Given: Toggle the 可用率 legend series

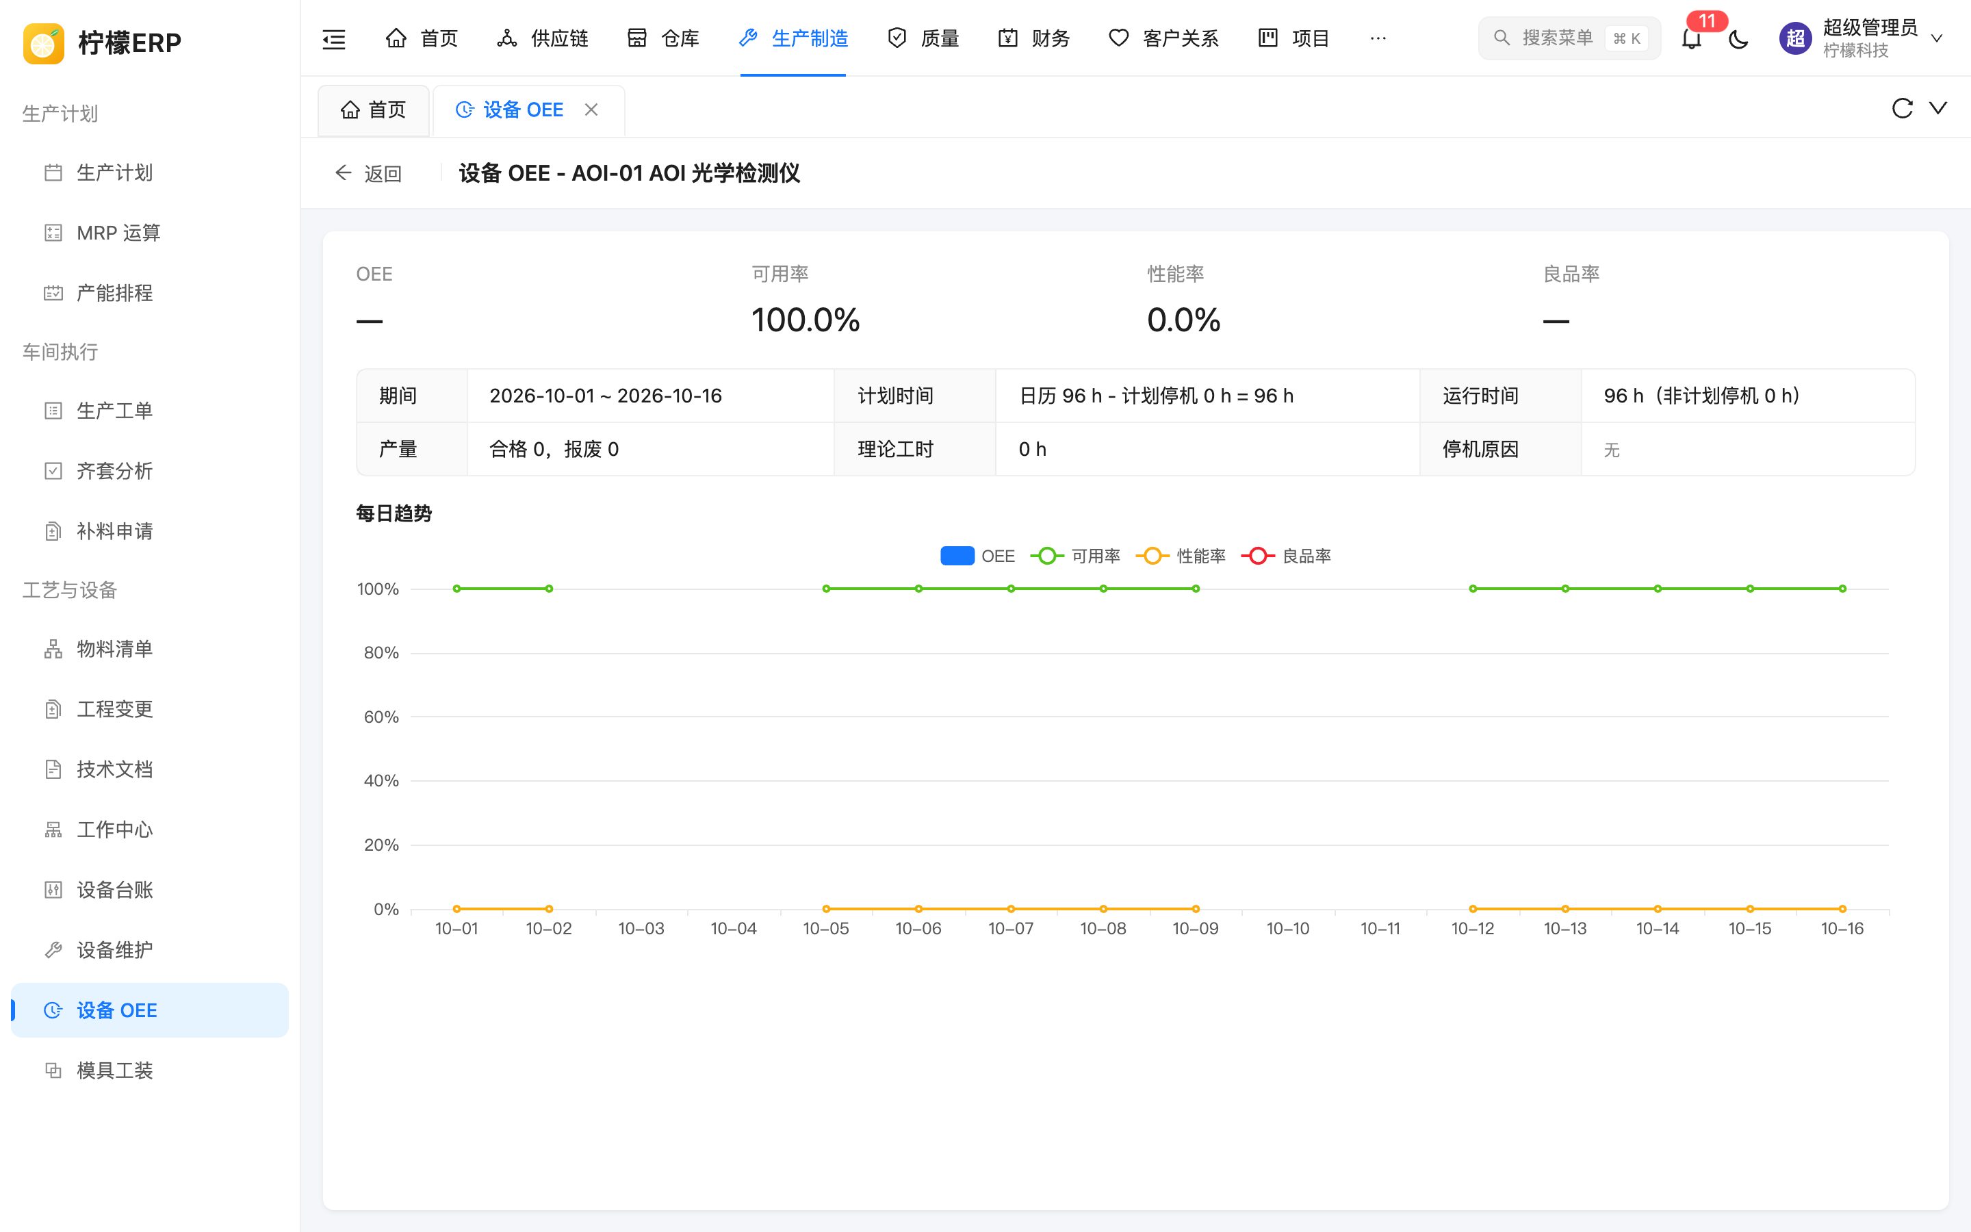Looking at the screenshot, I should [x=1075, y=556].
